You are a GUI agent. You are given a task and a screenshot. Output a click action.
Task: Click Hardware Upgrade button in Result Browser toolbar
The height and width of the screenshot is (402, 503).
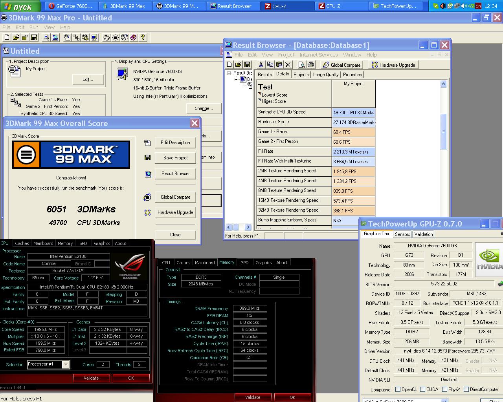click(393, 65)
